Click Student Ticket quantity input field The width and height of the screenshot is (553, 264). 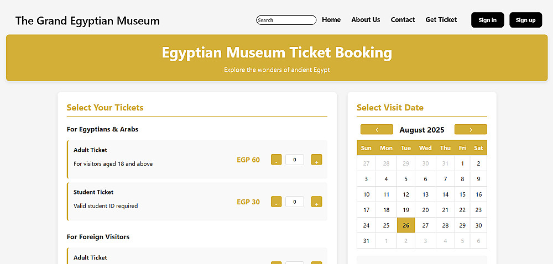coord(294,202)
